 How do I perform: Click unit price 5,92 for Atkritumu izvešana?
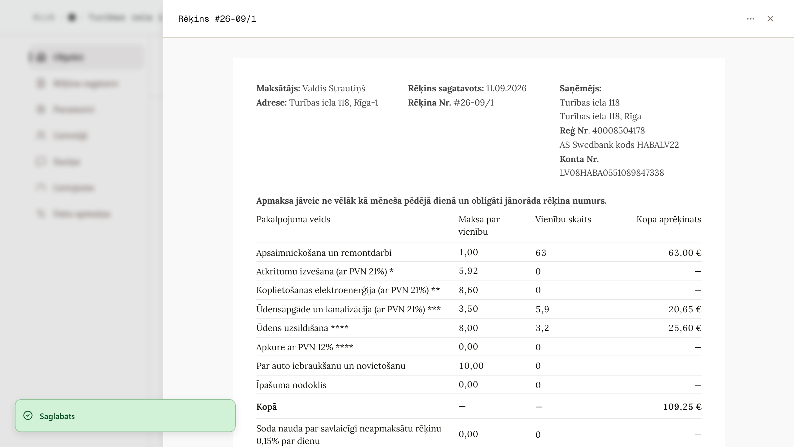pos(468,271)
